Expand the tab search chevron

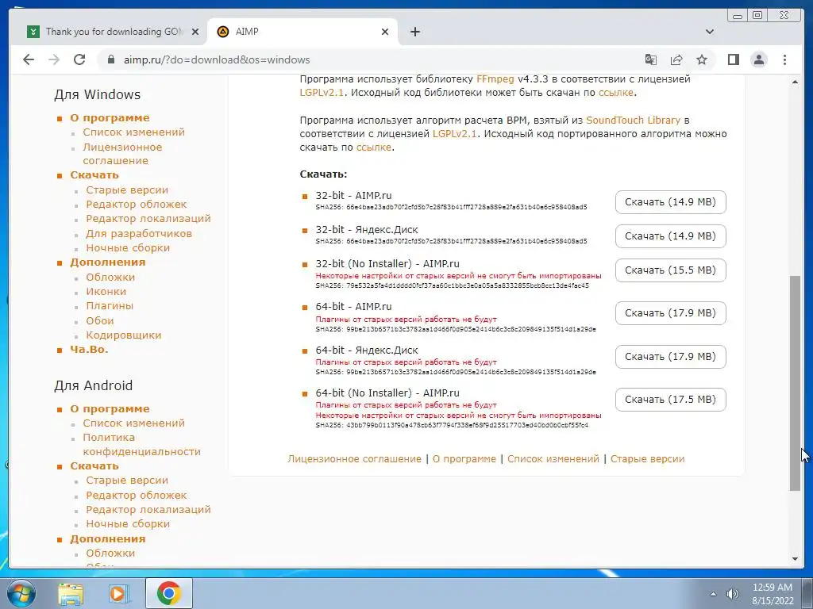pos(710,32)
